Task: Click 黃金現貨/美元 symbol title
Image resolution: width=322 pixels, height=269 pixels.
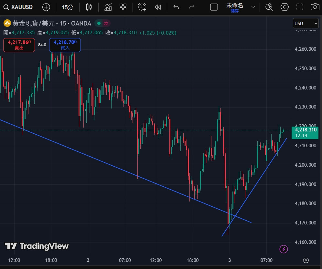Action: pos(34,23)
